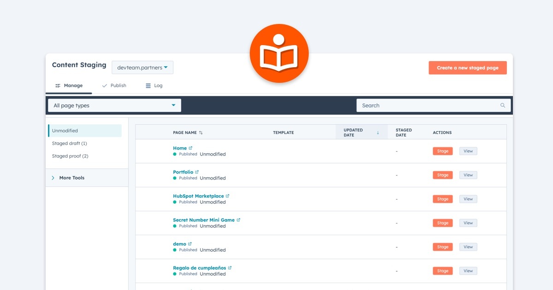Open the Log tab
Image resolution: width=553 pixels, height=290 pixels.
click(158, 85)
